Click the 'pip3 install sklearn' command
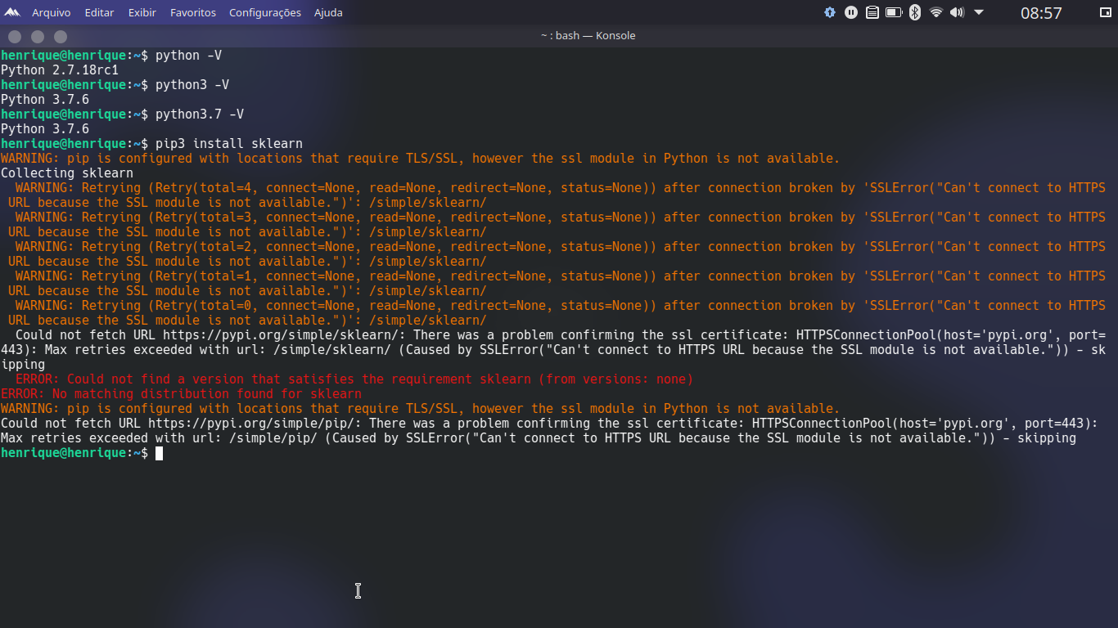1118x628 pixels. pyautogui.click(x=229, y=144)
